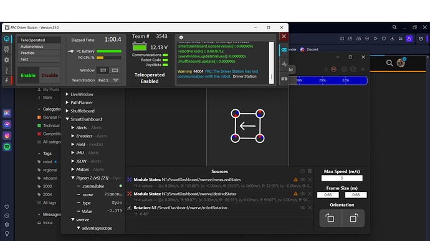Rotate orientation clockwise button
Screen dimensions: 430x241
(353, 218)
